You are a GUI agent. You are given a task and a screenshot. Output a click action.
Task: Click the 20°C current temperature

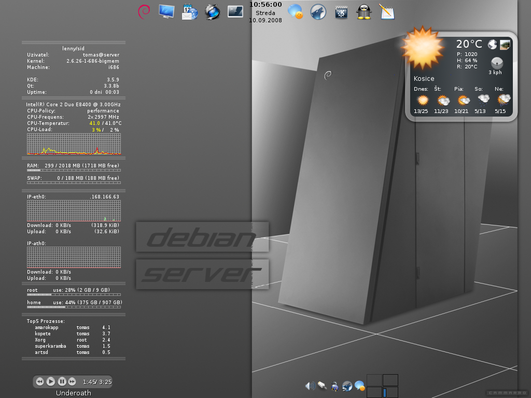coord(469,44)
